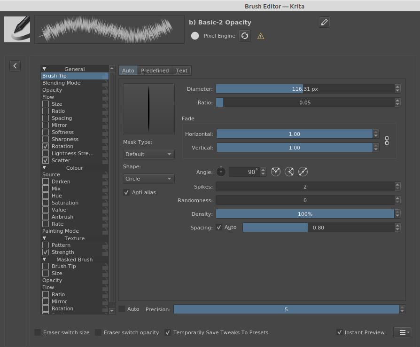Disable the Anti-alias checkbox
Viewport: 420px width, 347px height.
pos(126,192)
